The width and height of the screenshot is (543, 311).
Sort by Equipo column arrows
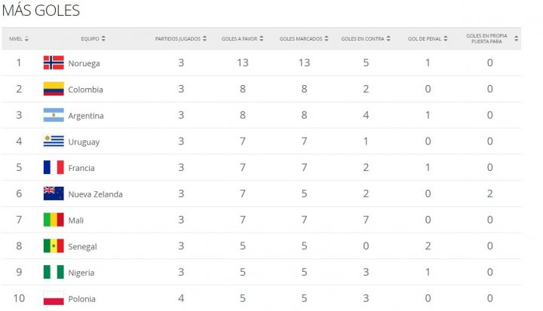click(103, 38)
